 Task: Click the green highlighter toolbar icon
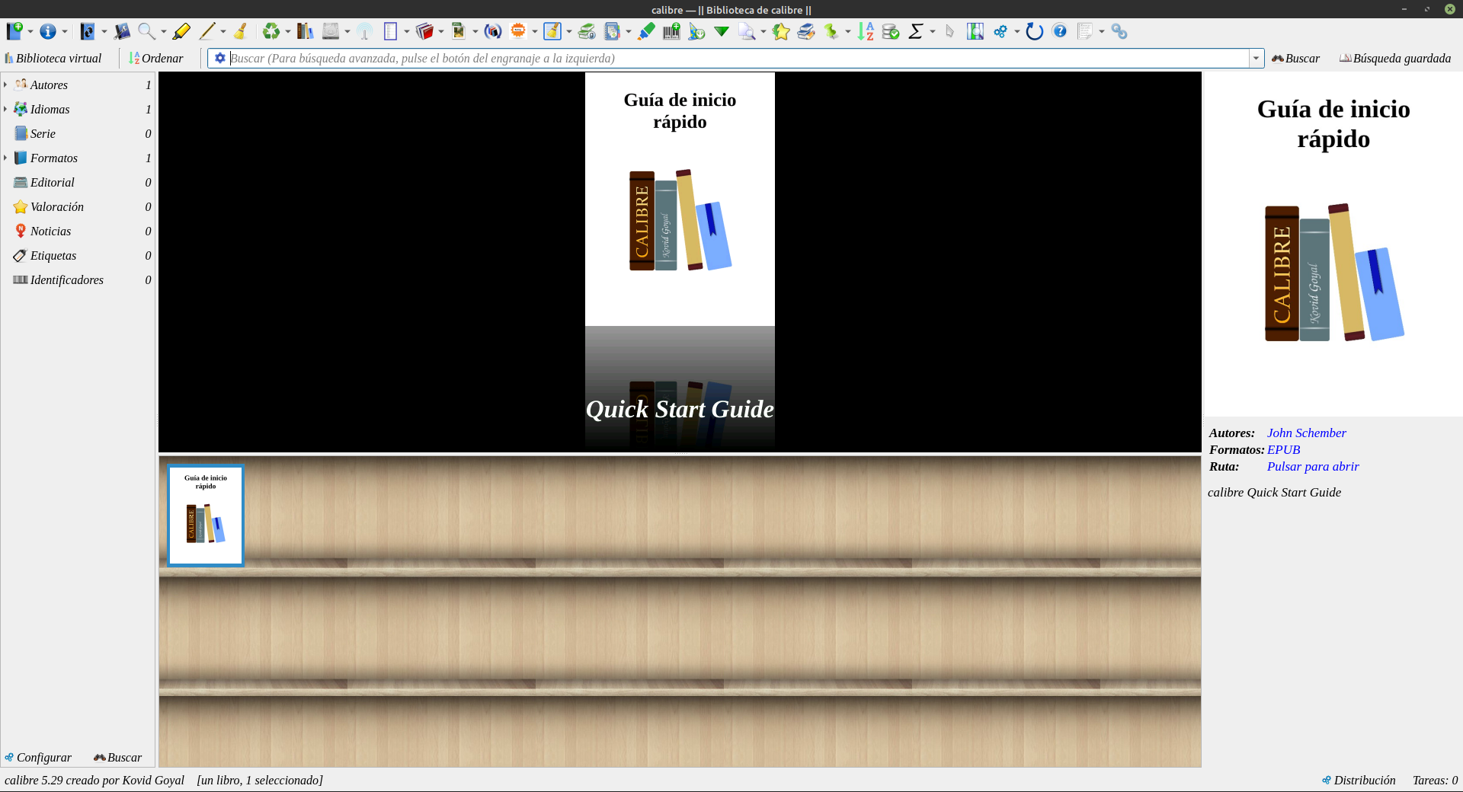tap(646, 31)
